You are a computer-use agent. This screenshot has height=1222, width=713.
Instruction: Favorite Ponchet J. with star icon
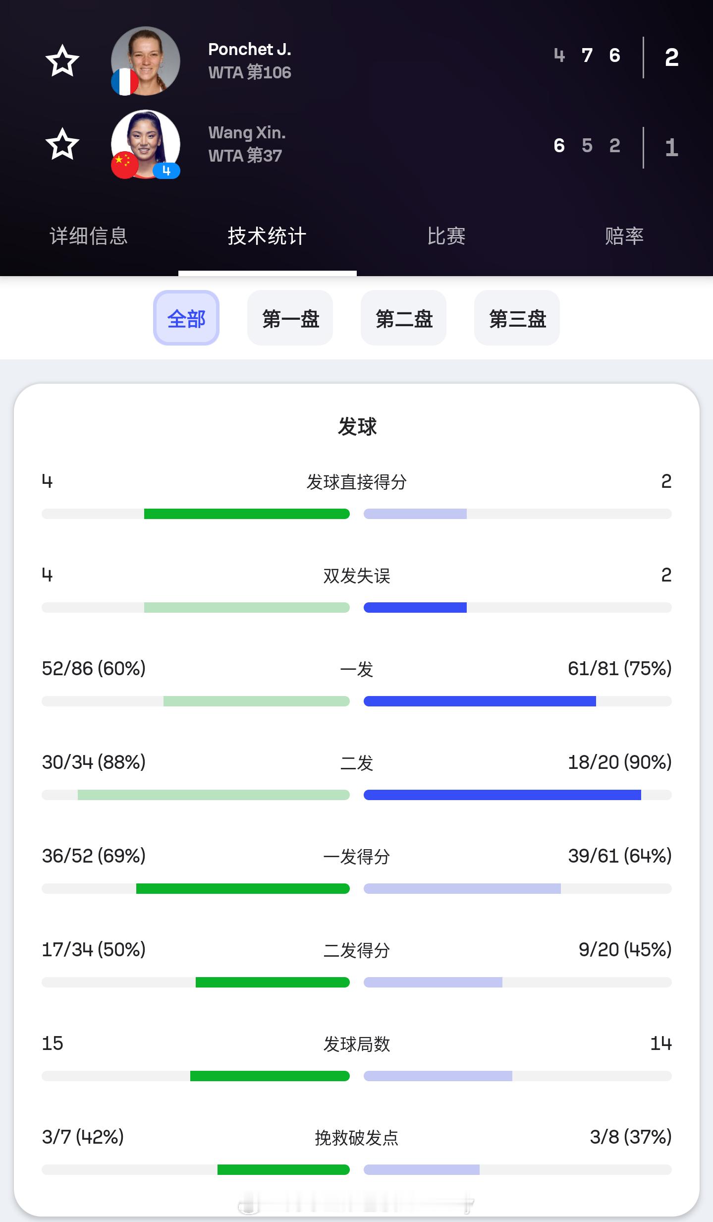(x=62, y=61)
